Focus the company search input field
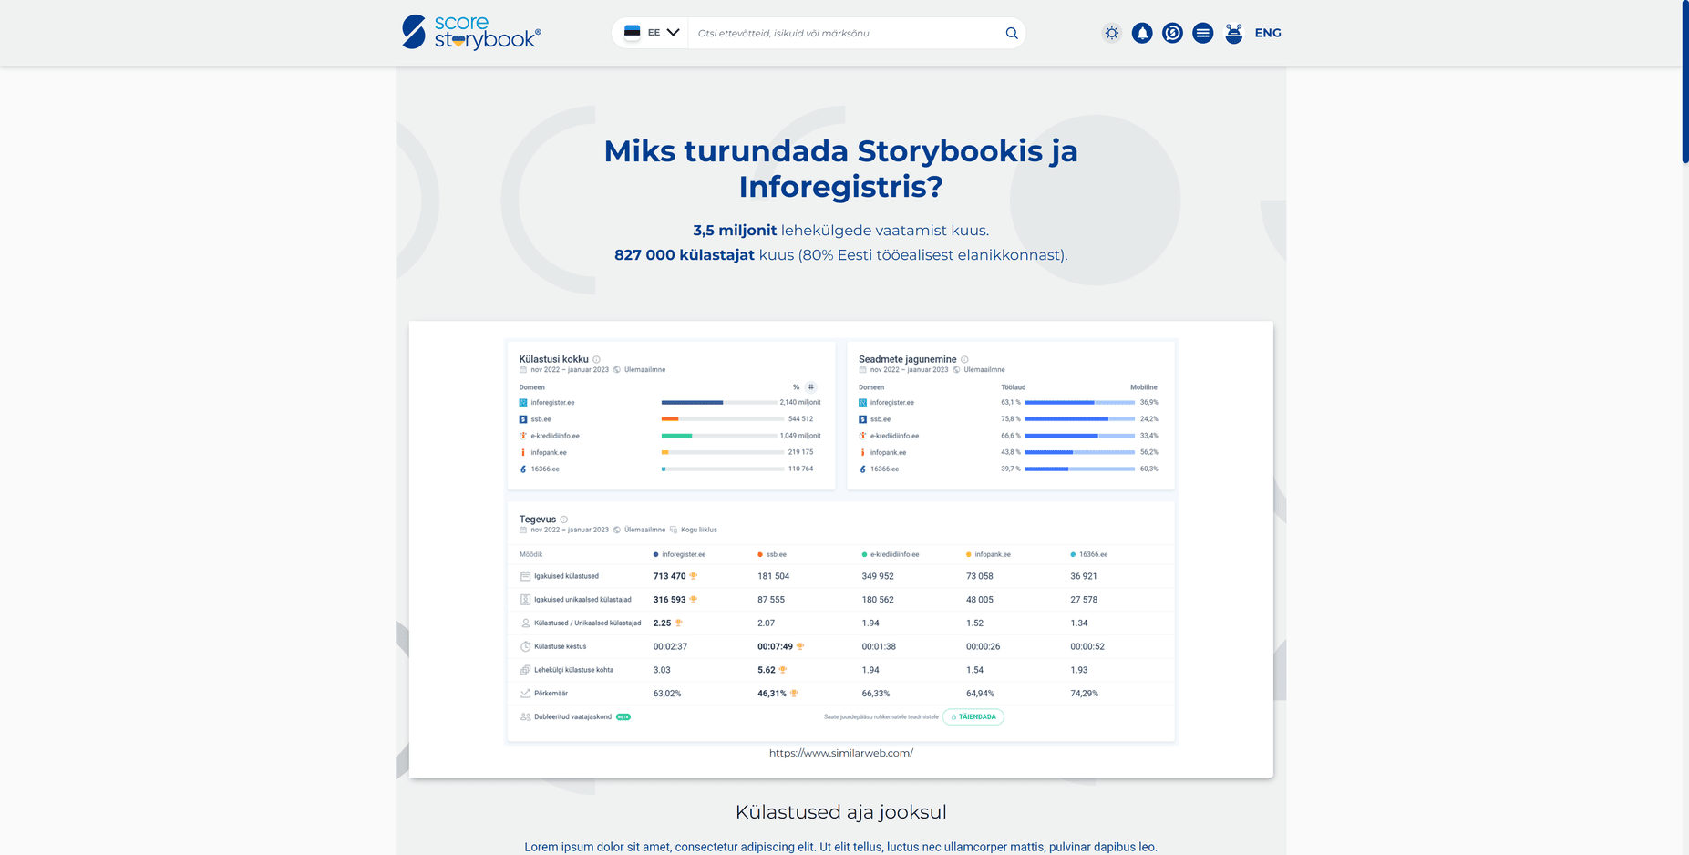The height and width of the screenshot is (855, 1689). click(x=843, y=33)
